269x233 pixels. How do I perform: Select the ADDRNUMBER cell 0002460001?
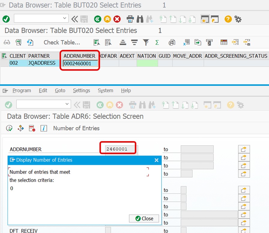tap(80, 63)
